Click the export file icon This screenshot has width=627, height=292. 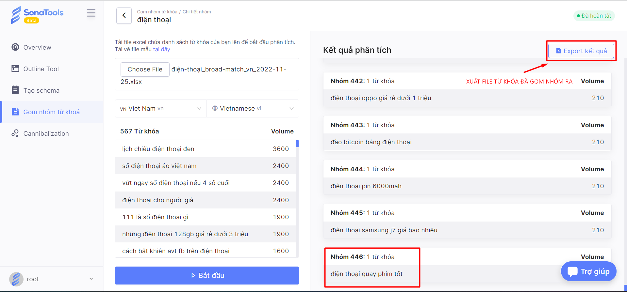pos(559,51)
